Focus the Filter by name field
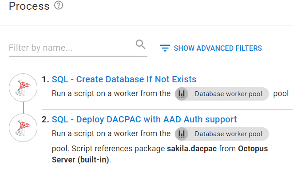Viewport: 293px width, 170px height. pyautogui.click(x=78, y=48)
